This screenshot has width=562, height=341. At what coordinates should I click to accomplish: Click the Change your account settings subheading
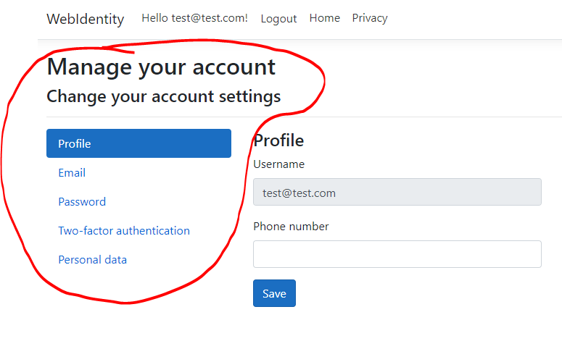pos(163,96)
